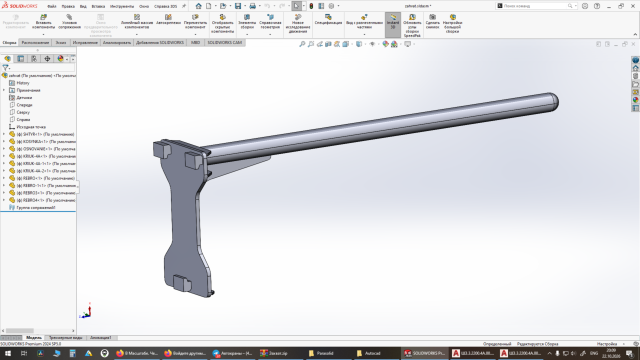Open the Exploded View (Вид с разнесенными частями) dropdown arrow
The image size is (640, 360).
pyautogui.click(x=364, y=34)
